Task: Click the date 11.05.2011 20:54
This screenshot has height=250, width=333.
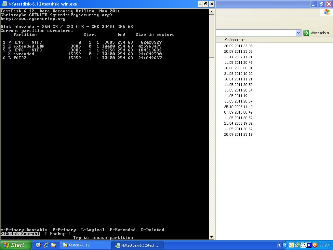Action: click(238, 90)
